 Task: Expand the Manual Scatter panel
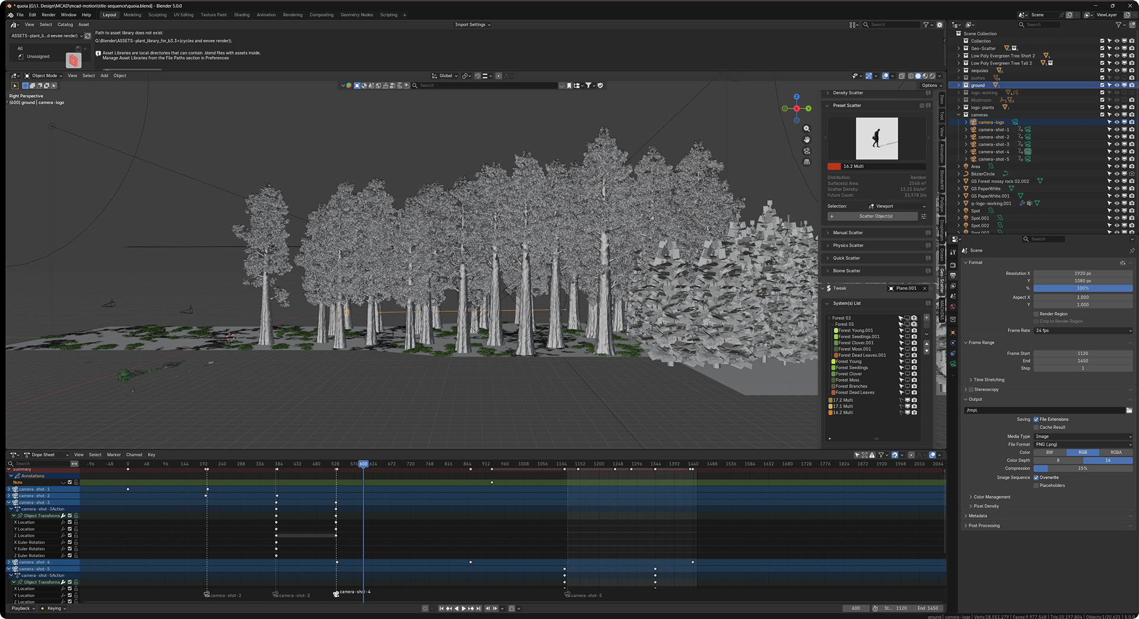click(x=848, y=233)
